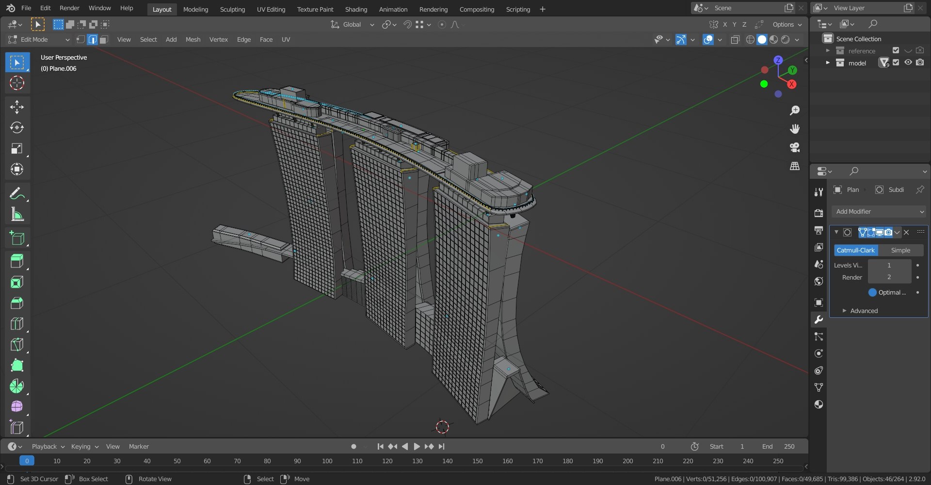The width and height of the screenshot is (931, 485).
Task: Select the Bevel tool
Action: [x=17, y=303]
